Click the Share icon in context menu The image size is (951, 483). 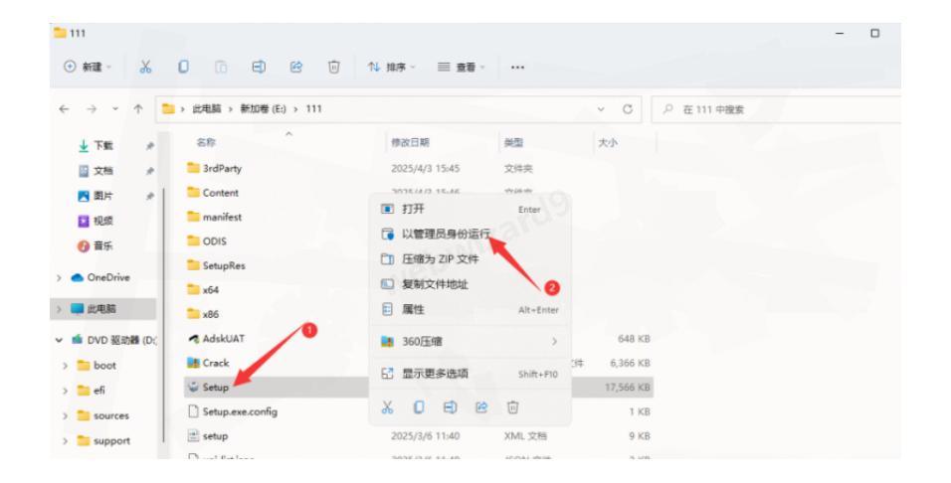[480, 407]
